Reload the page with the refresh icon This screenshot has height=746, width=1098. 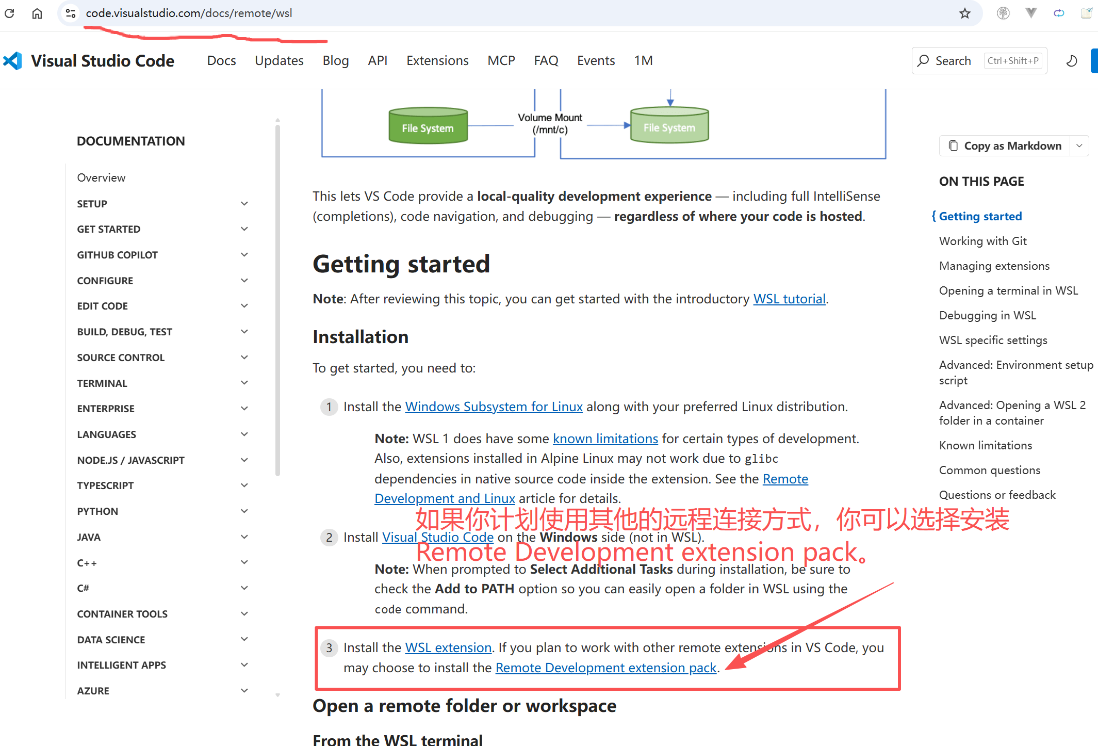click(x=9, y=13)
